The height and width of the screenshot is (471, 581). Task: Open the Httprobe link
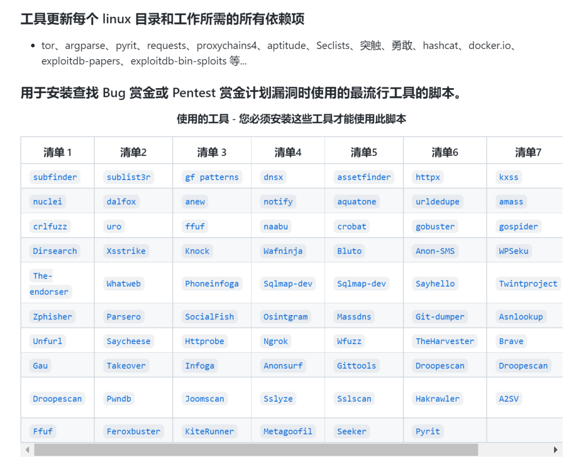coord(204,341)
